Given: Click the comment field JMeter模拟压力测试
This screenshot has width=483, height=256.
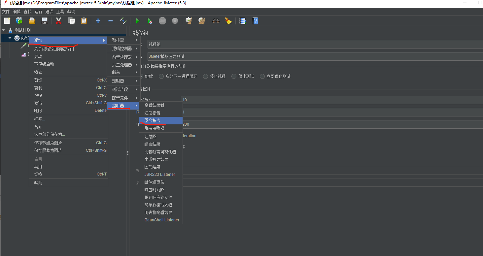Looking at the screenshot, I should (315, 56).
